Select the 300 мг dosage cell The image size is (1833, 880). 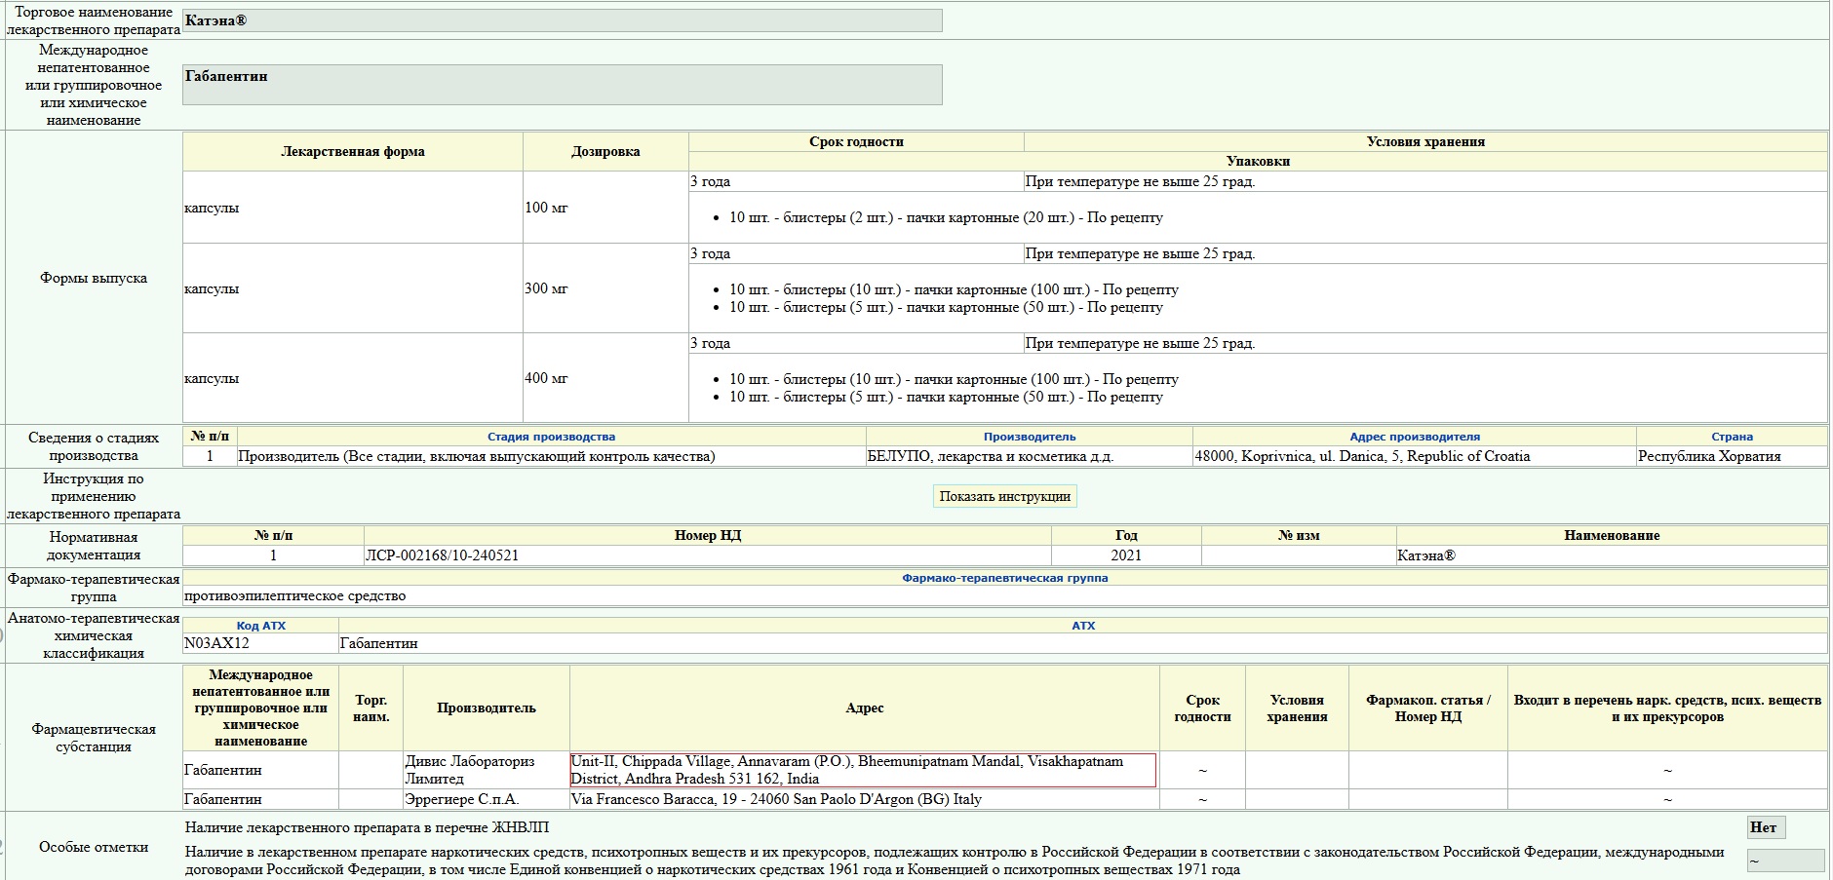[605, 288]
